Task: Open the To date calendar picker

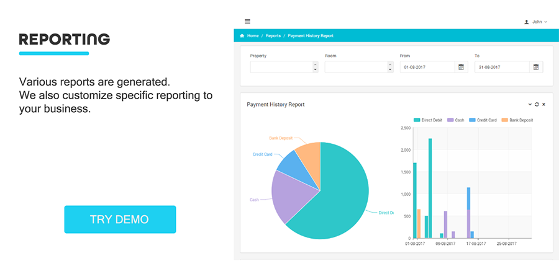Action: (536, 67)
